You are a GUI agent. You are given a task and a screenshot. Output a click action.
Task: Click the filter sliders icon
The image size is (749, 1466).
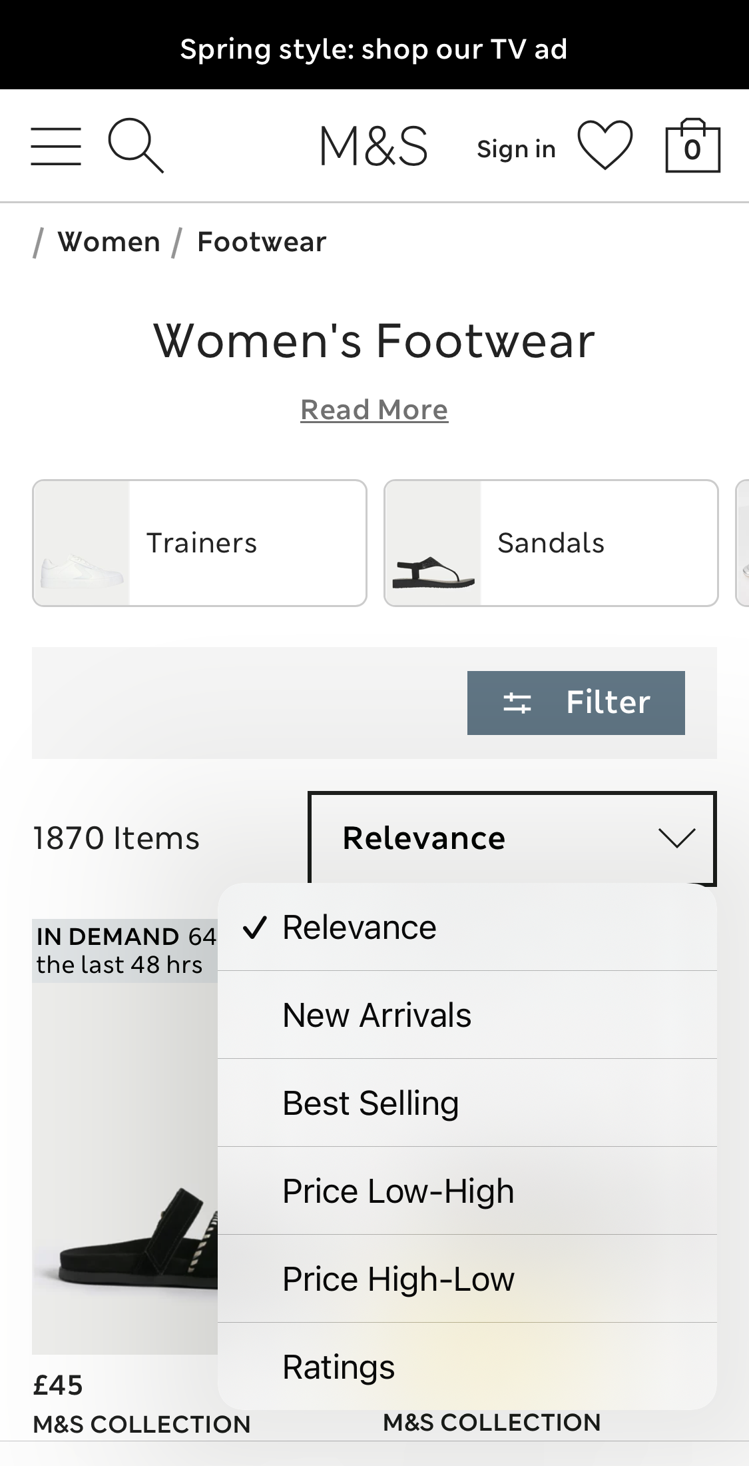pyautogui.click(x=519, y=702)
